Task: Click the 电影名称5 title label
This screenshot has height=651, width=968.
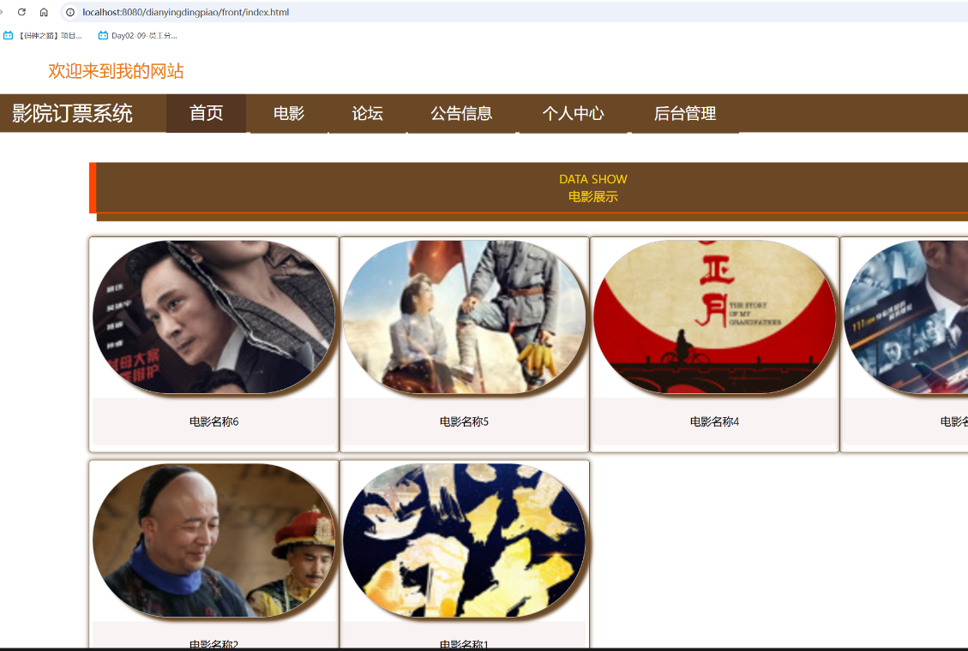Action: pyautogui.click(x=464, y=421)
